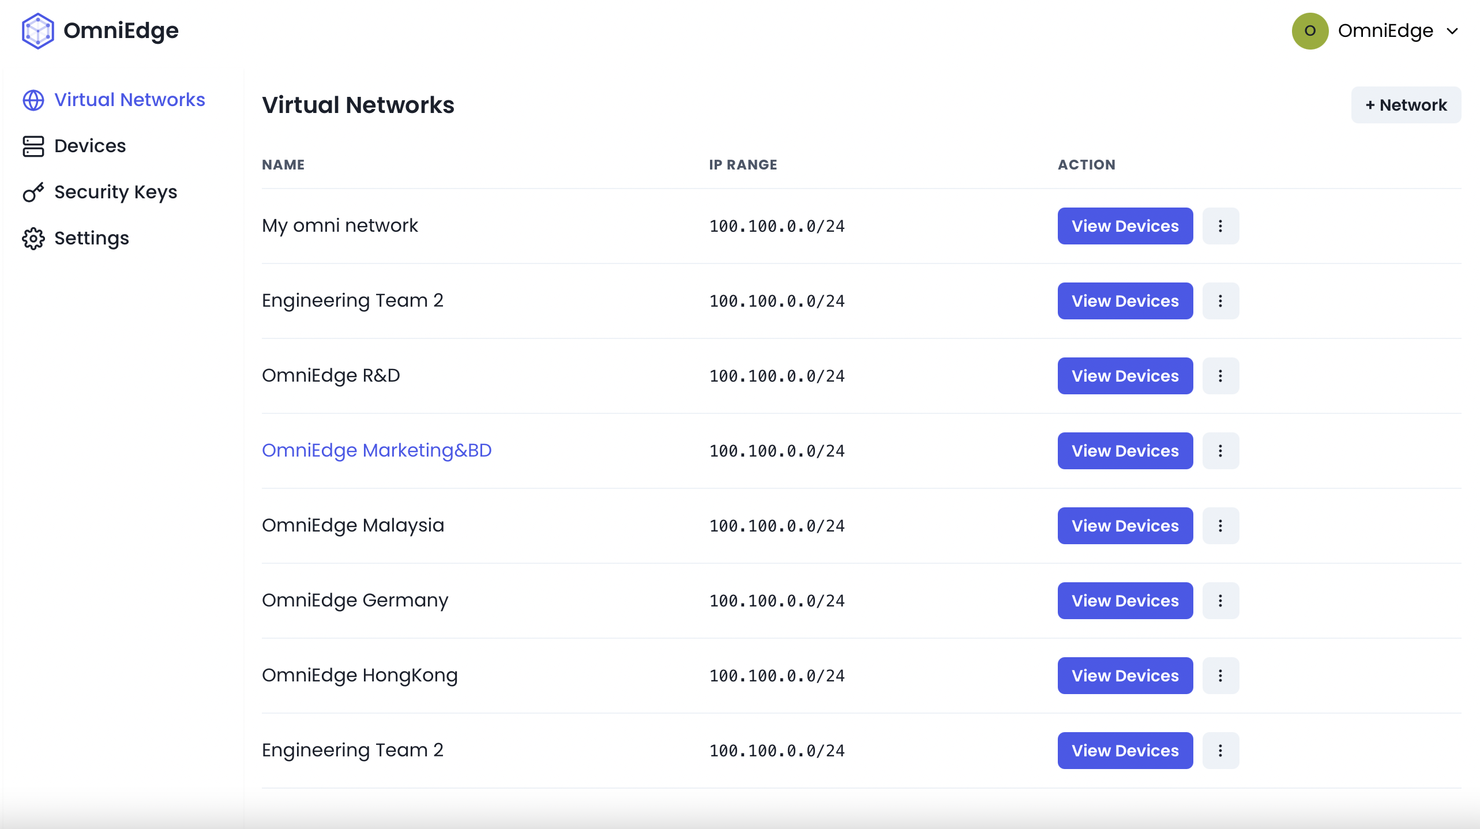The height and width of the screenshot is (829, 1480).
Task: Open three-dot menu for My omni network
Action: coord(1220,226)
